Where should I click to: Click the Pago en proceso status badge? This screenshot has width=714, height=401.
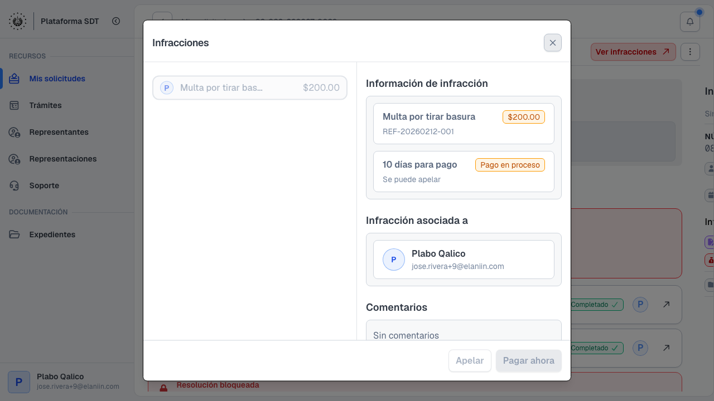tap(510, 165)
